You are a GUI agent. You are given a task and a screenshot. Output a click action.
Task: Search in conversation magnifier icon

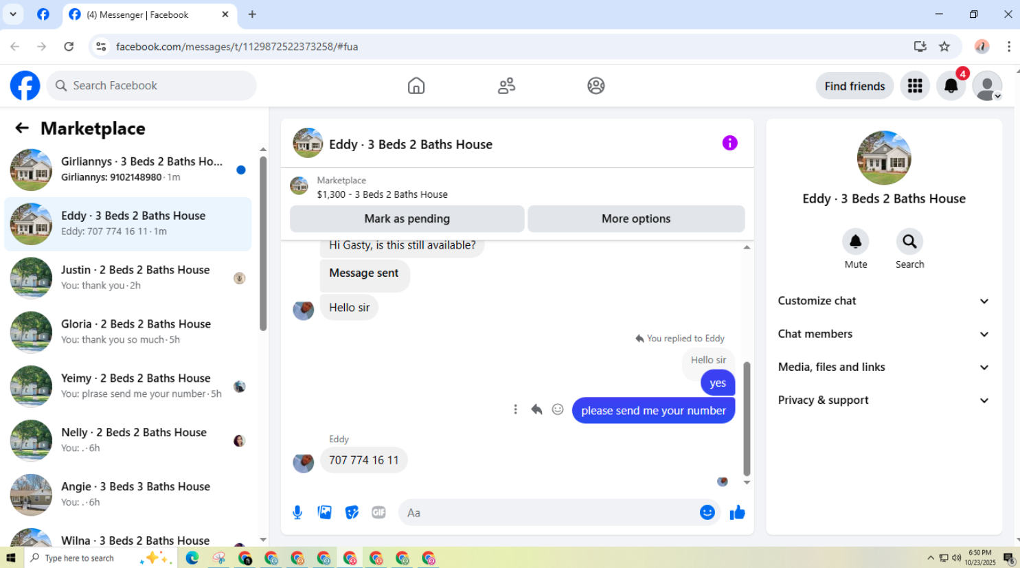909,242
